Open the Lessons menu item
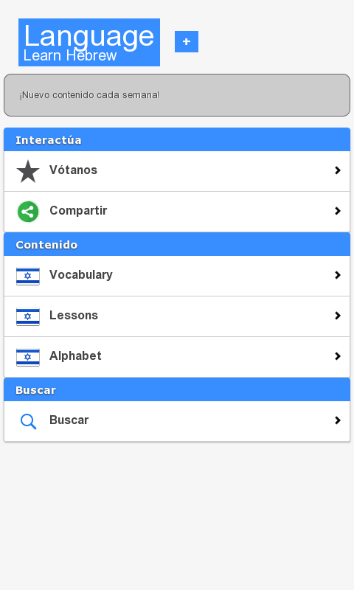This screenshot has width=354, height=590. coord(177,316)
